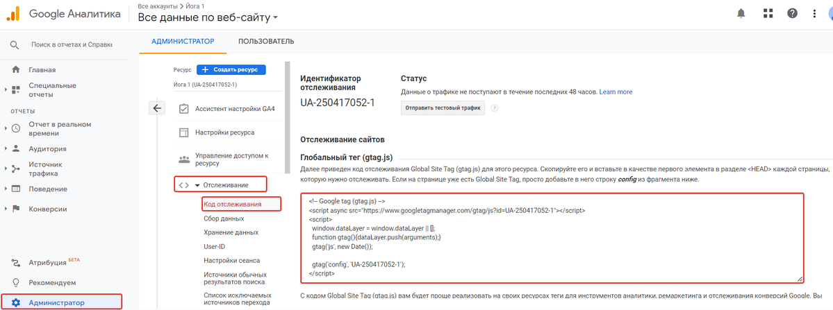Click the Recommend lightbulb icon
This screenshot has width=833, height=310.
[16, 282]
